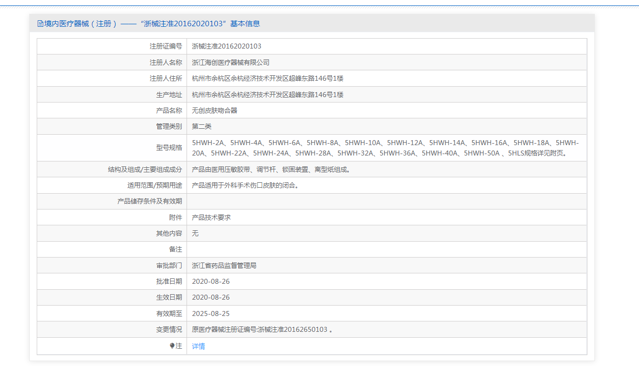Screen dimensions: 639x366
Task: Click the 其他内容 label
Action: (x=169, y=233)
